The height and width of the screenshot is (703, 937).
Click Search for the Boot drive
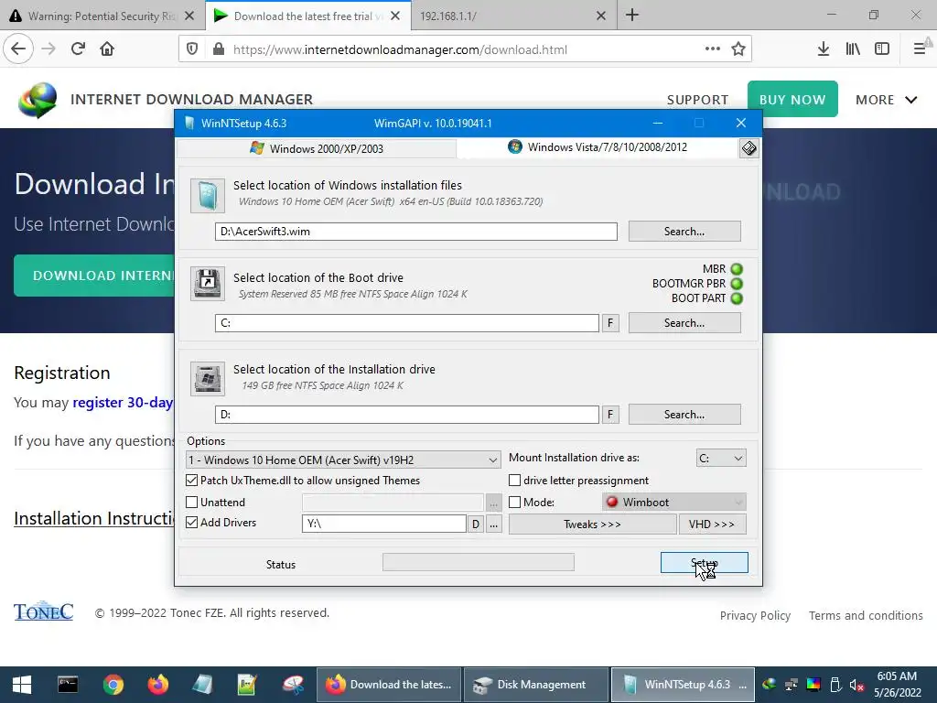684,323
